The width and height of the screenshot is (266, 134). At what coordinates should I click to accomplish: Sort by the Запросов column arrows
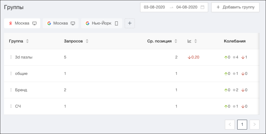(87, 41)
